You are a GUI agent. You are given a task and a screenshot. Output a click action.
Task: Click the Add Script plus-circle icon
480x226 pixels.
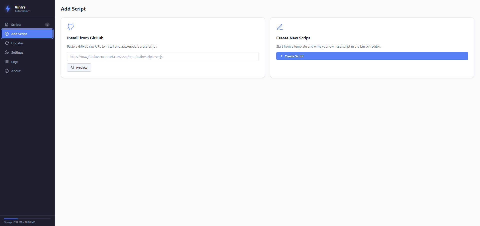7,34
